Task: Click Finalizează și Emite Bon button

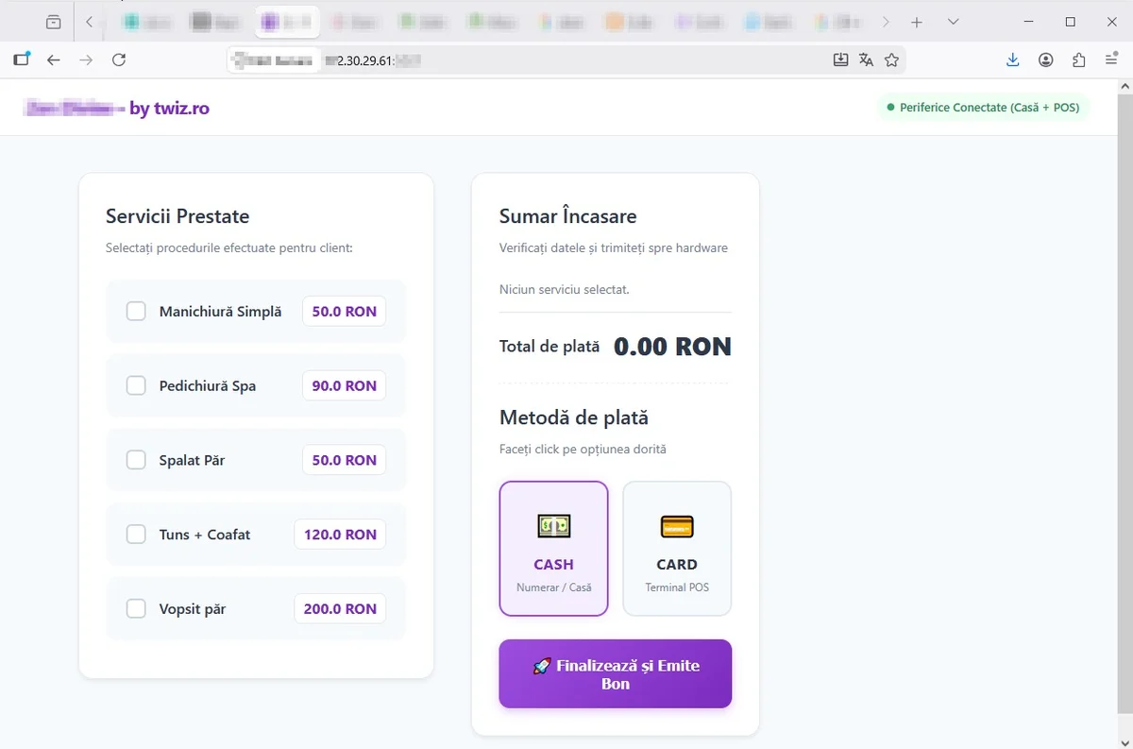Action: (616, 674)
